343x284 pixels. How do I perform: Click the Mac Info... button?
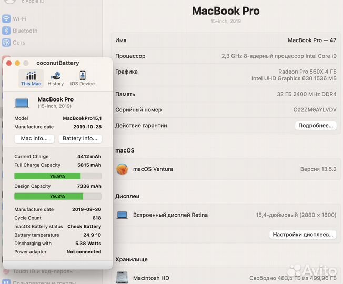tap(34, 139)
